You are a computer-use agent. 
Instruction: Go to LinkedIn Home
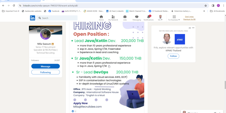click(x=101, y=18)
